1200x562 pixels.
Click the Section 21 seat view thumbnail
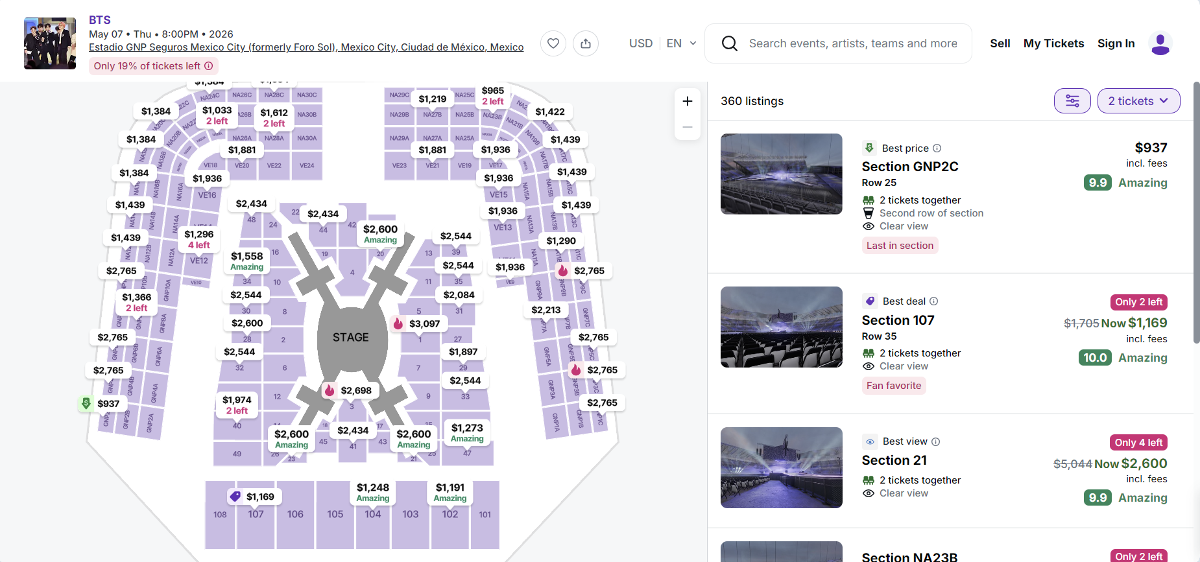click(781, 467)
